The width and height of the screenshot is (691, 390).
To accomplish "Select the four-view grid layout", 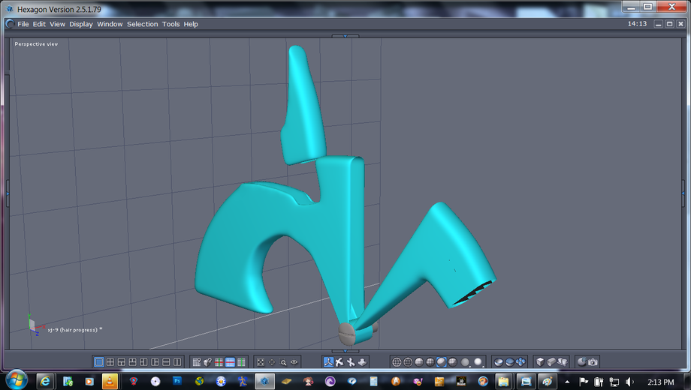I will (110, 361).
